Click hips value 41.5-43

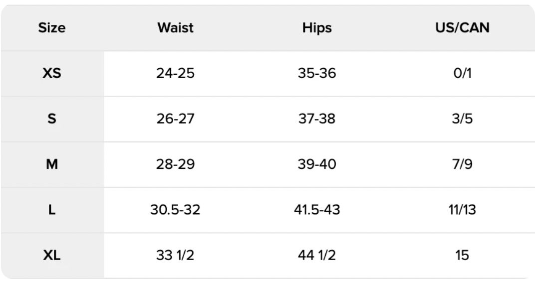pos(318,211)
